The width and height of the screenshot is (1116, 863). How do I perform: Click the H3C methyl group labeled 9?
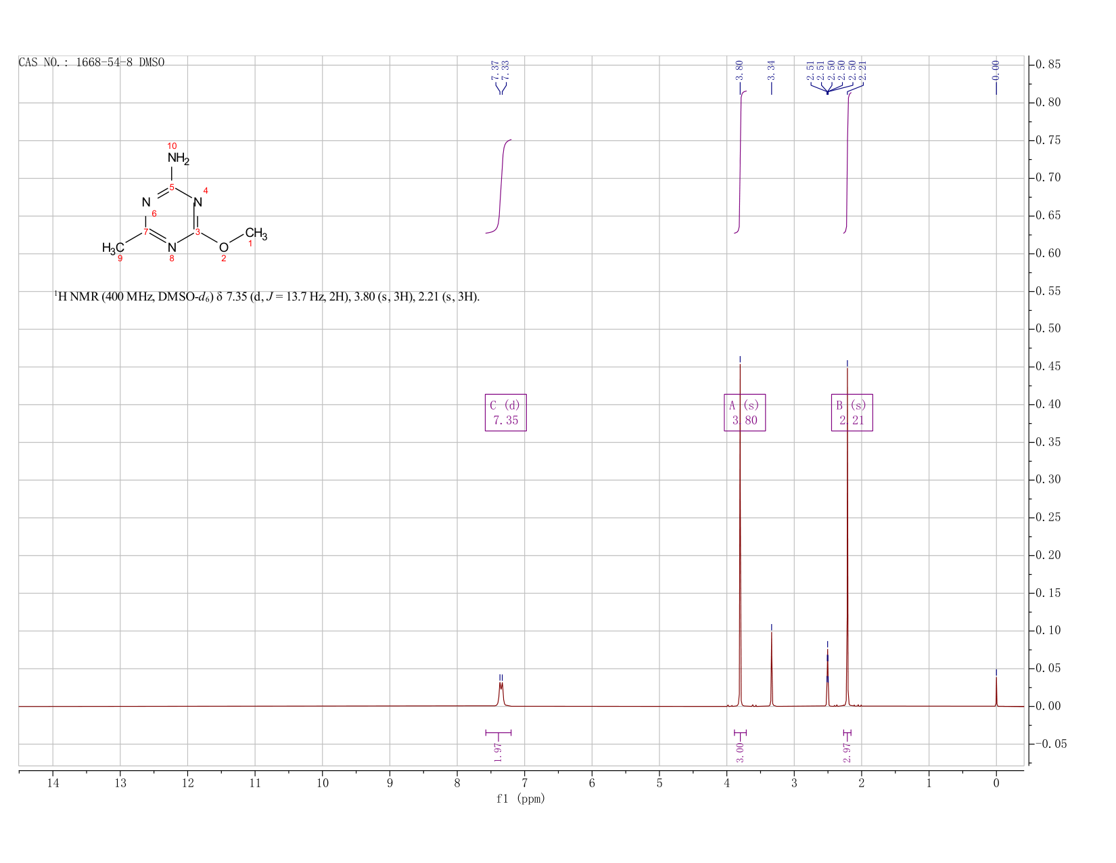pyautogui.click(x=113, y=248)
